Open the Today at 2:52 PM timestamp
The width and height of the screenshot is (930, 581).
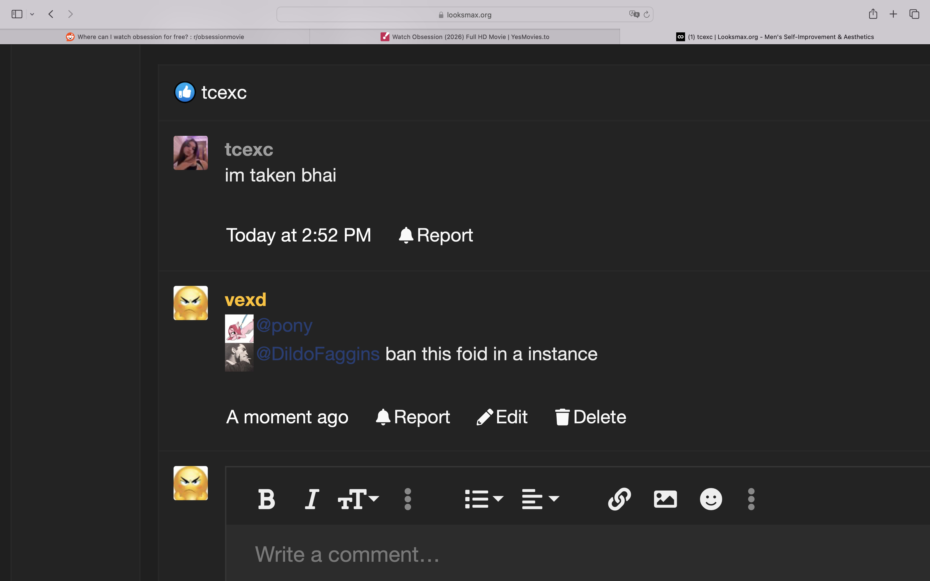pyautogui.click(x=299, y=235)
